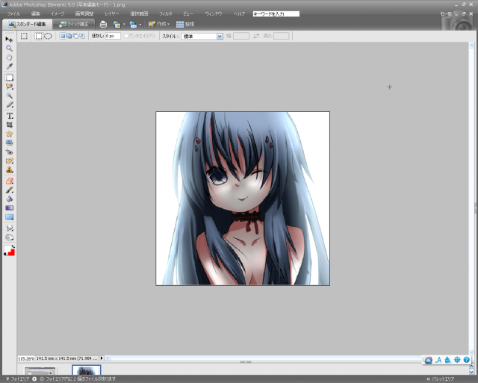Select the Blur tool
Viewport: 478px width, 383px height.
[x=10, y=228]
